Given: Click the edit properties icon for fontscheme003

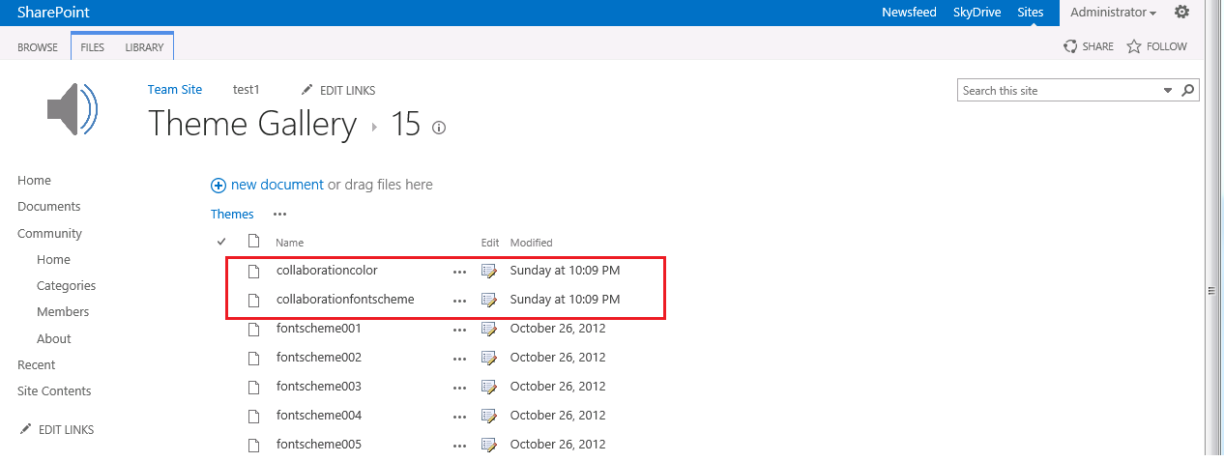Looking at the screenshot, I should coord(488,387).
